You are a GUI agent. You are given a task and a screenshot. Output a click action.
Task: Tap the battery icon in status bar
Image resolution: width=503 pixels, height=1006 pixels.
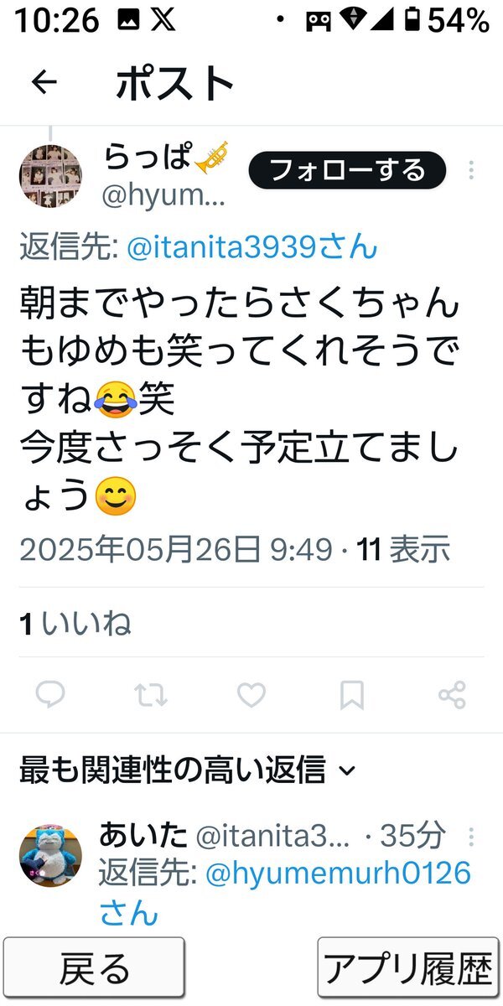tap(411, 21)
